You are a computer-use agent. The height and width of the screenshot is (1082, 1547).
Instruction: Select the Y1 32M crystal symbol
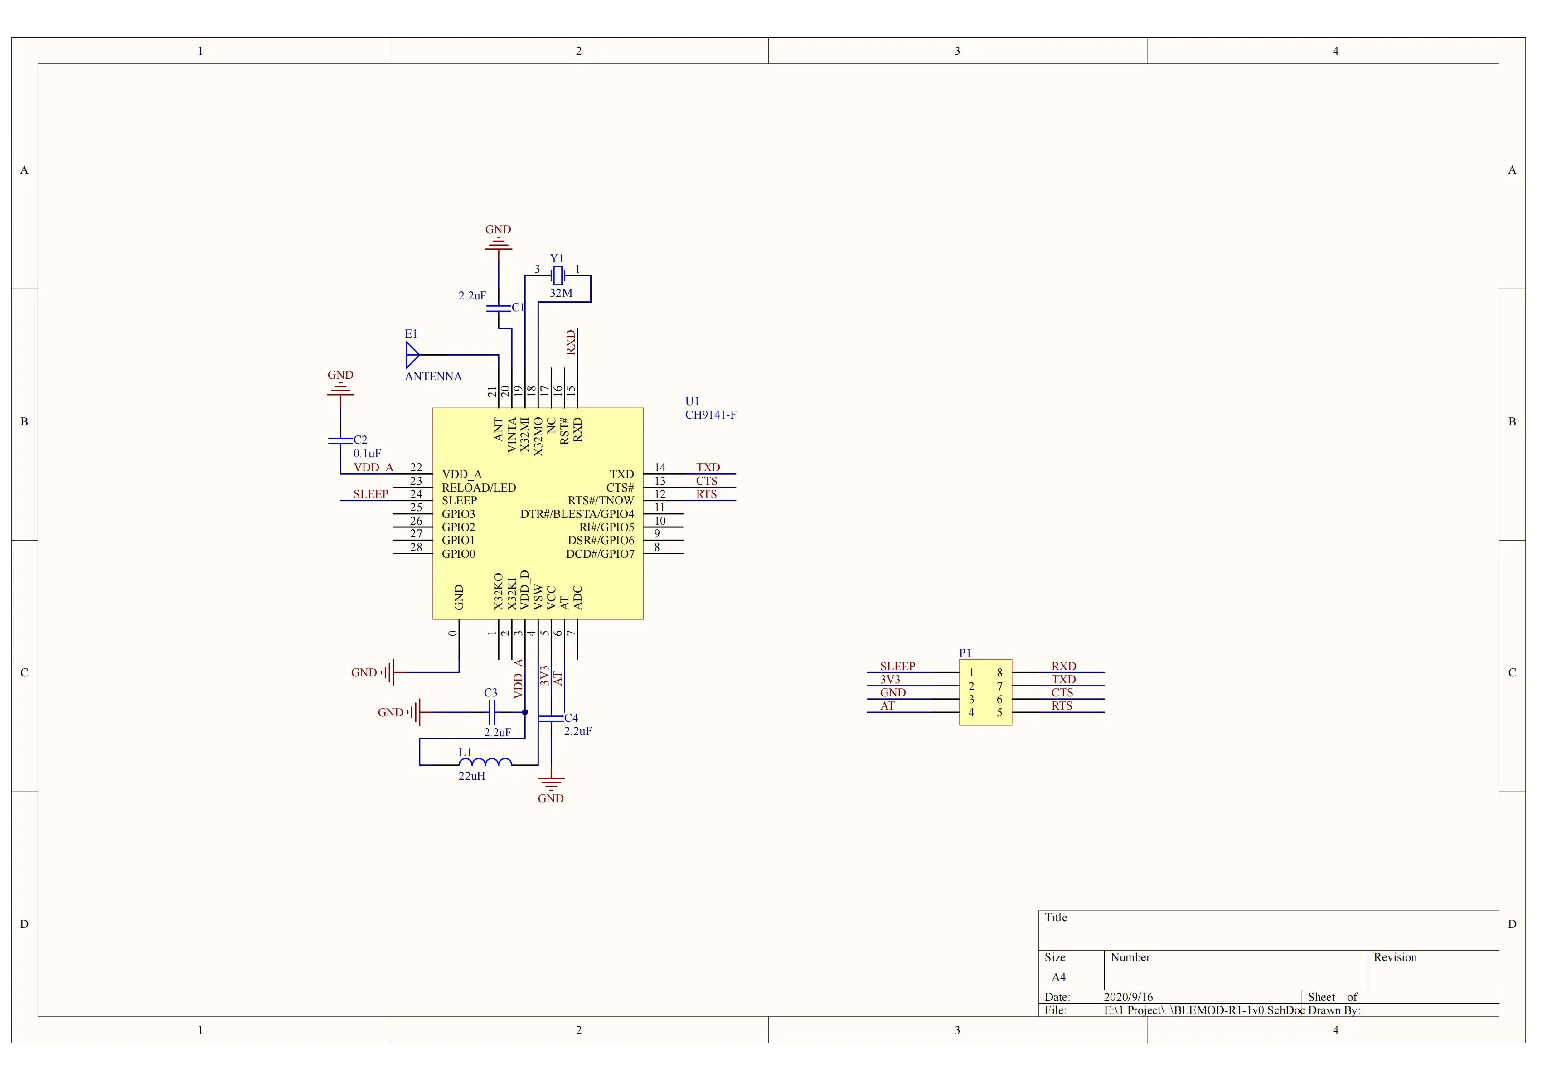click(557, 275)
